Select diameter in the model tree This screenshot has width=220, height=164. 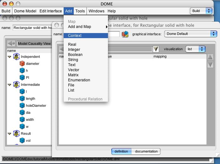32,64
